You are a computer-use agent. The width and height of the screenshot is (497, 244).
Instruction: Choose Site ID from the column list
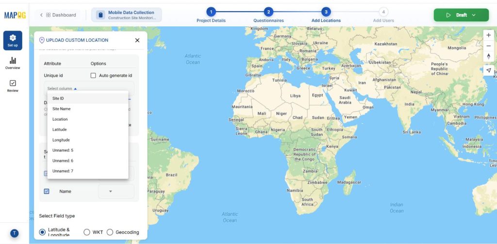coord(88,98)
